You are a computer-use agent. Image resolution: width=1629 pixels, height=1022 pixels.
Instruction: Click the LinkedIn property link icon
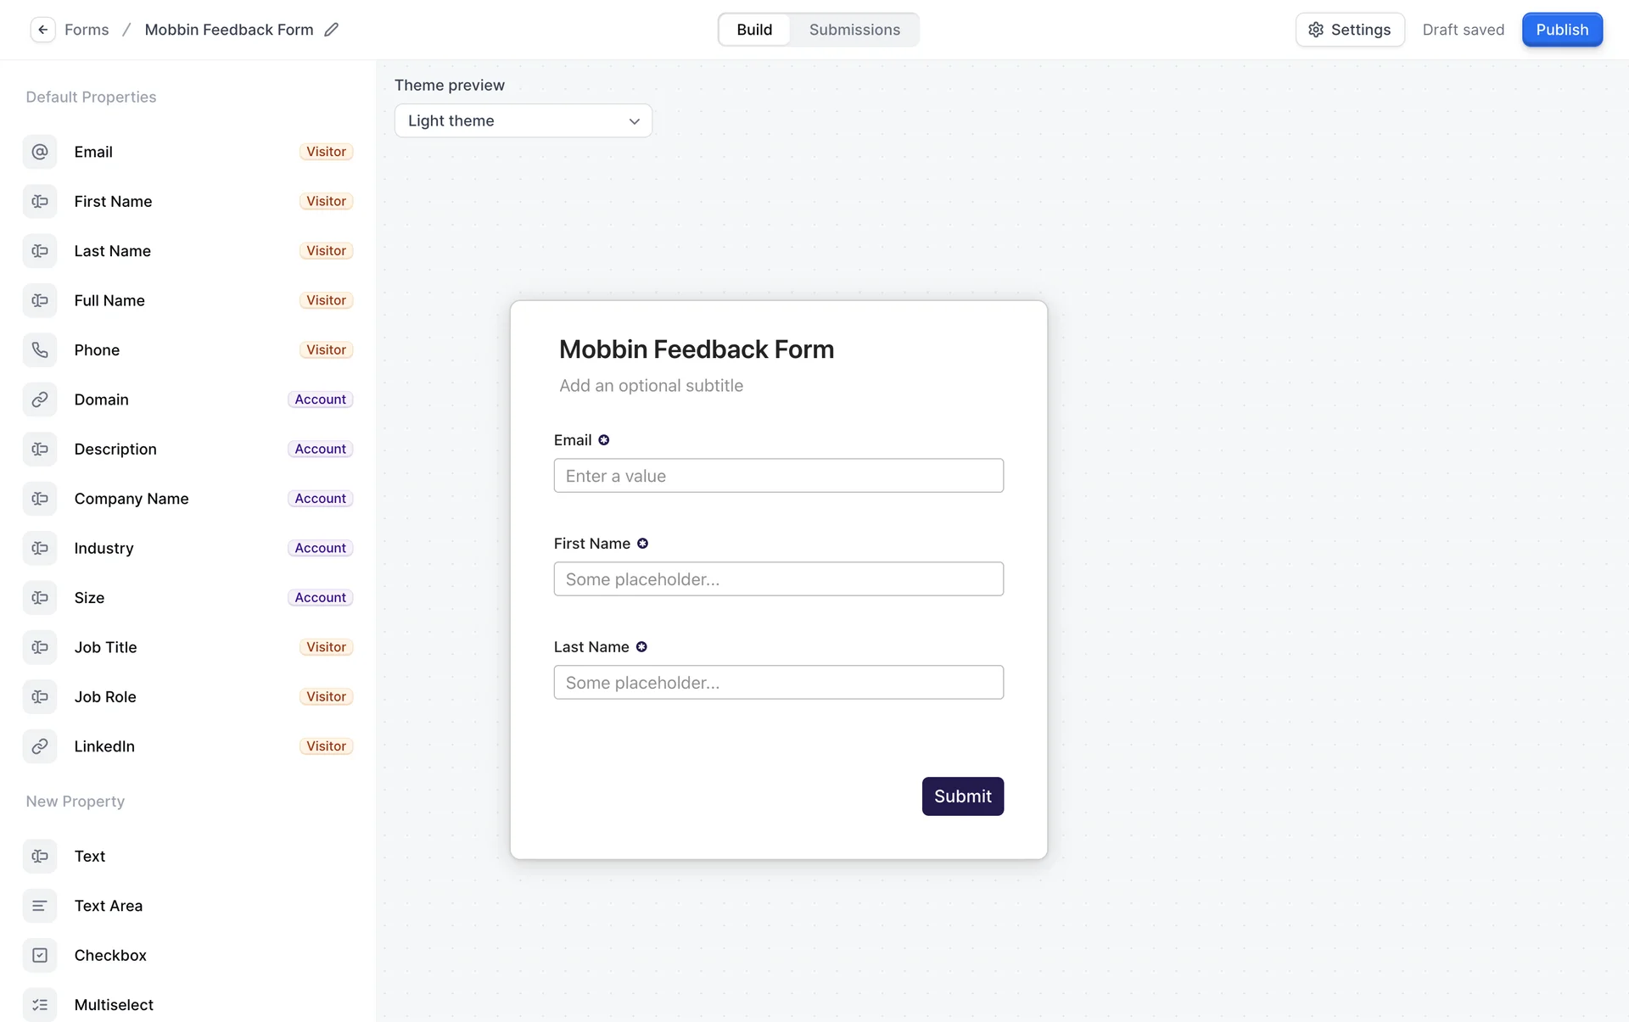click(40, 746)
